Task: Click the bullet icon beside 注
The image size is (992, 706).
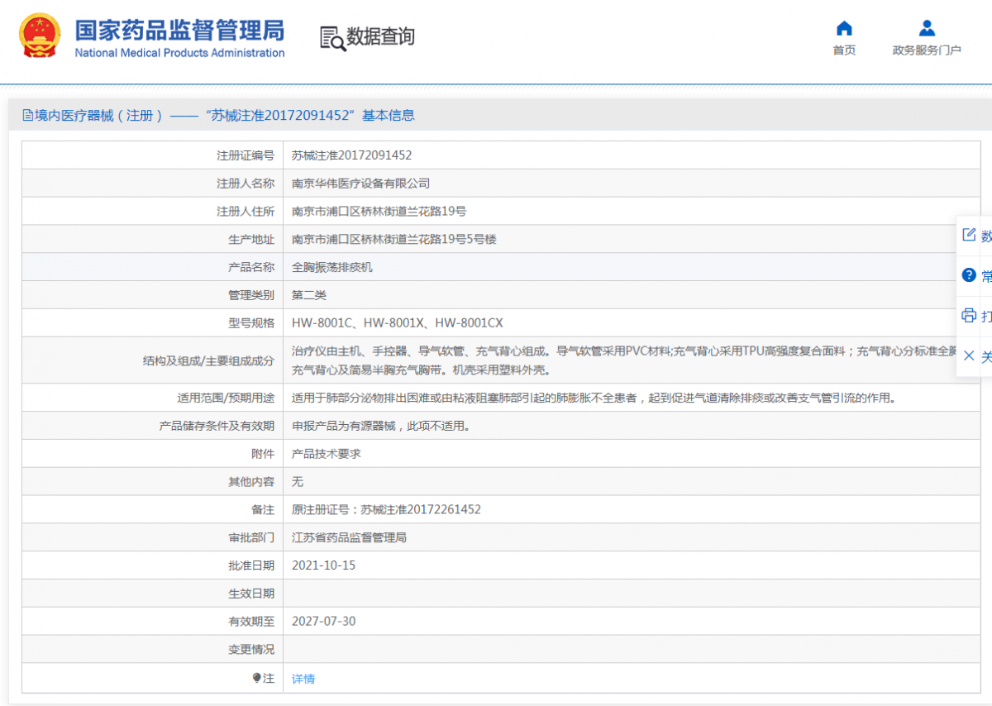Action: pos(256,678)
